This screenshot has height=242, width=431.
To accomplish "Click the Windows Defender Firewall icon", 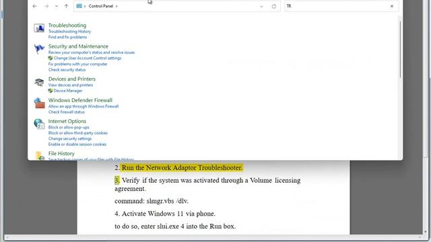I will [x=39, y=103].
